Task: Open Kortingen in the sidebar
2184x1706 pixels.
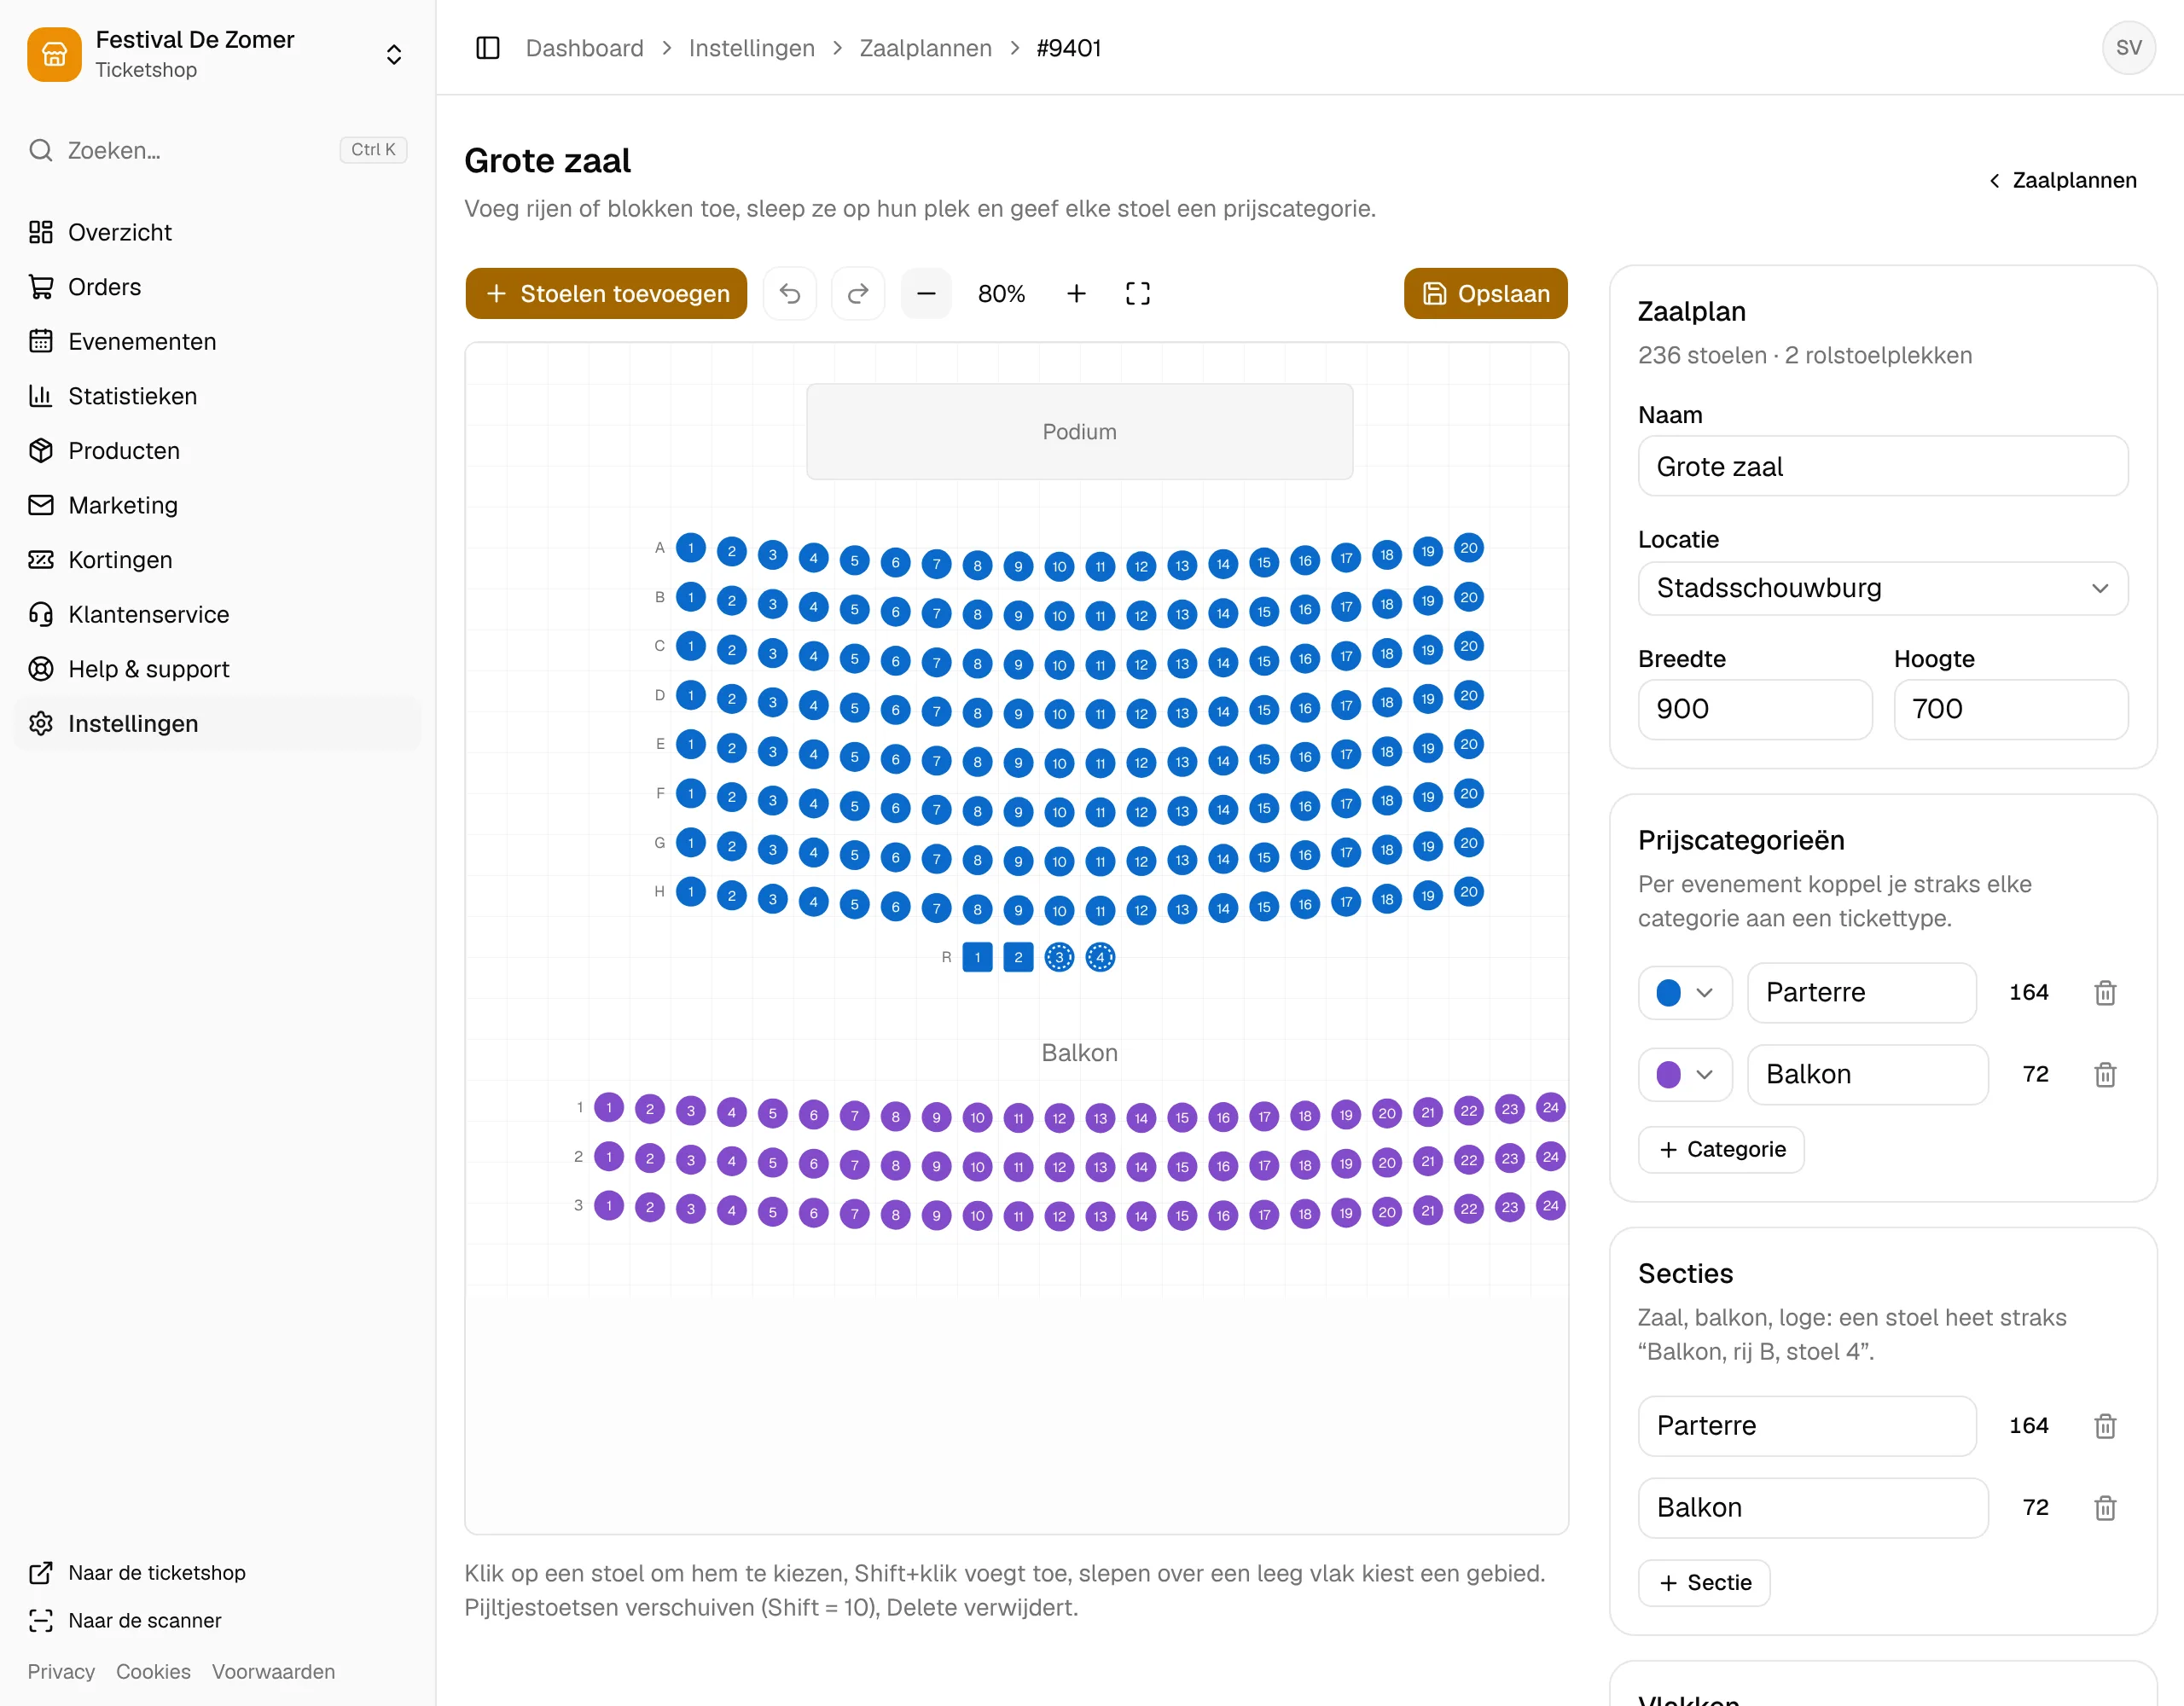Action: 217,560
